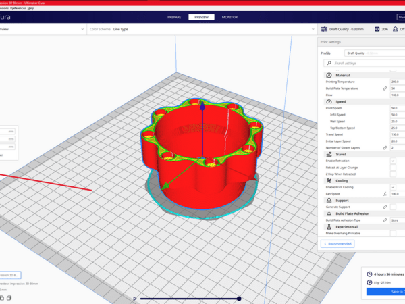Click the Build Plate Adhesion section icon
The height and width of the screenshot is (304, 405).
point(329,213)
